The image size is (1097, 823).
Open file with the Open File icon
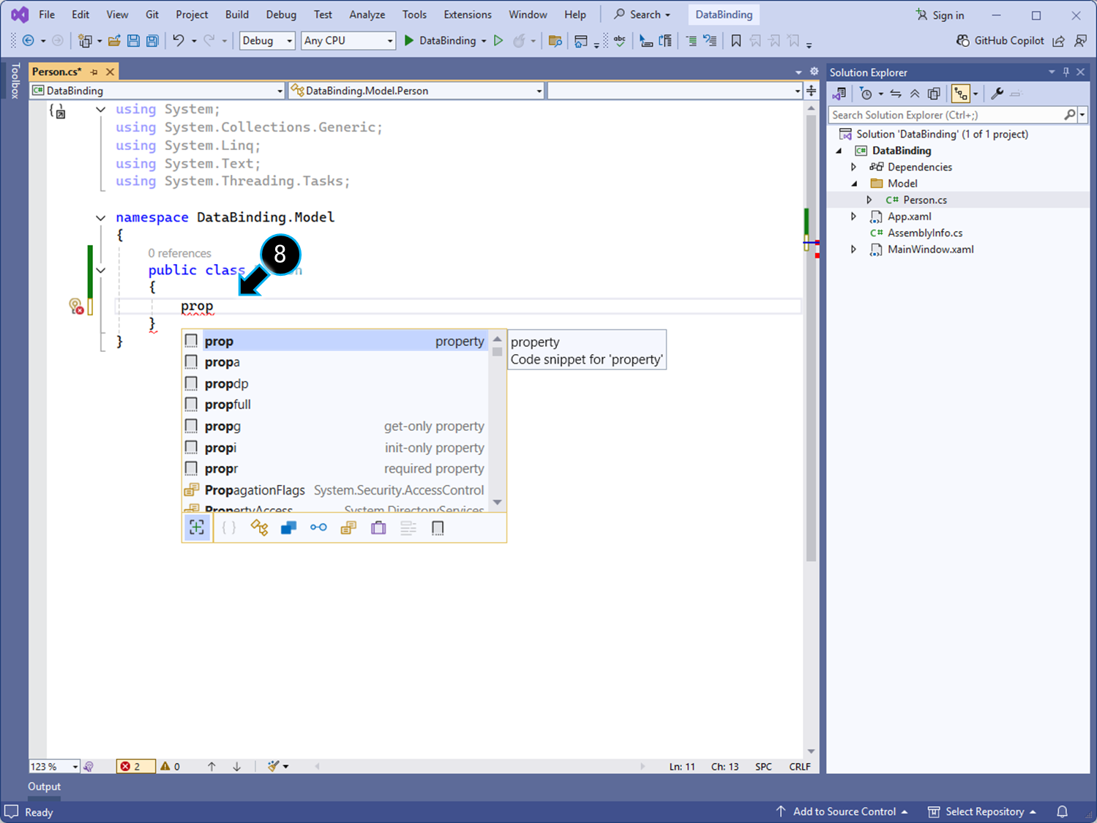(x=114, y=41)
